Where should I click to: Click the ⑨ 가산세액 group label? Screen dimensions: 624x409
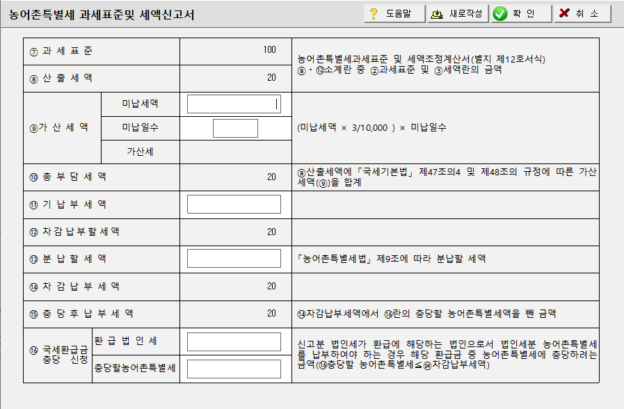point(59,127)
